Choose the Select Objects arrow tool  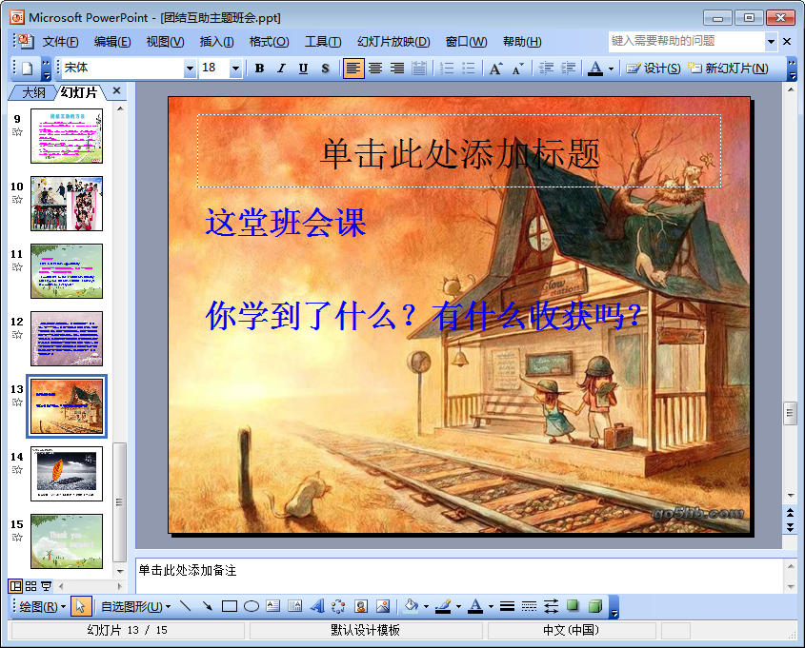(x=81, y=606)
